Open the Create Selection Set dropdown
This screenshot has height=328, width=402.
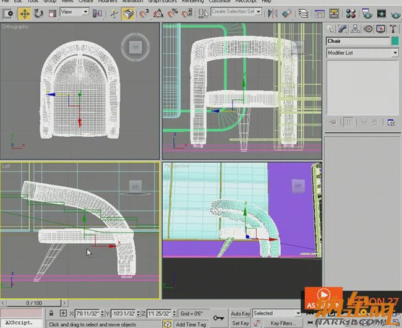click(x=236, y=12)
